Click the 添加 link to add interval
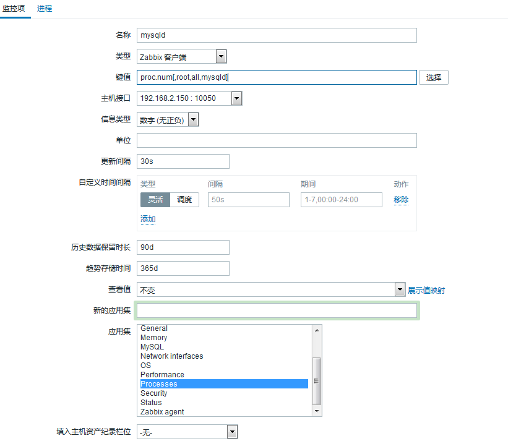This screenshot has height=441, width=508. click(x=148, y=219)
